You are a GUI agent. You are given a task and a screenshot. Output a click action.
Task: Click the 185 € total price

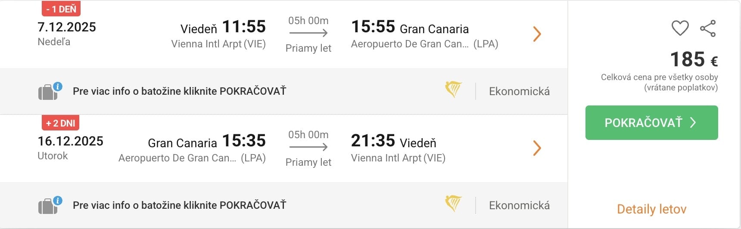tap(694, 59)
